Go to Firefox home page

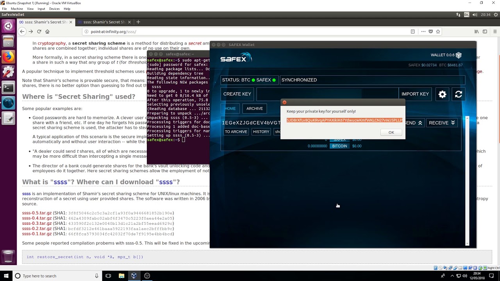(x=47, y=32)
